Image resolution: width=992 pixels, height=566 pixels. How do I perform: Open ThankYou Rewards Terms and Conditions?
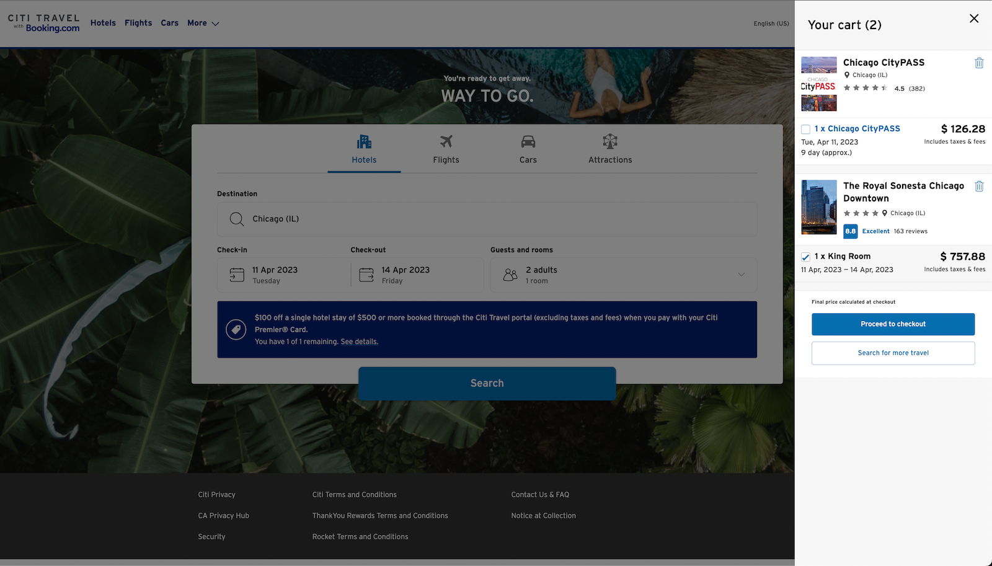tap(380, 516)
